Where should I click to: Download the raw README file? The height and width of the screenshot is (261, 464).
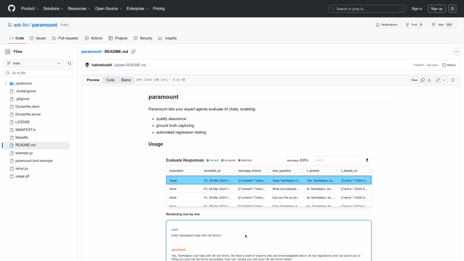click(429, 80)
